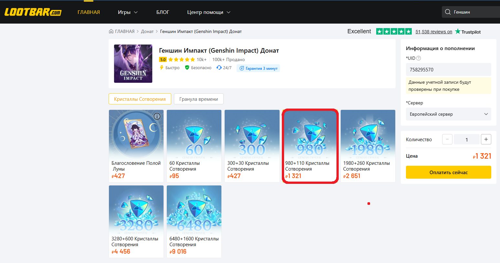This screenshot has height=263, width=500.
Task: Click the yellow product rating stars
Action: pyautogui.click(x=182, y=59)
